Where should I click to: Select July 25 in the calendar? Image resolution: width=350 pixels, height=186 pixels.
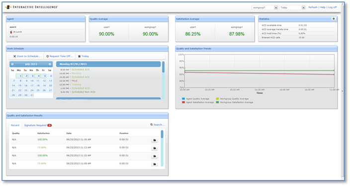[x=37, y=90]
